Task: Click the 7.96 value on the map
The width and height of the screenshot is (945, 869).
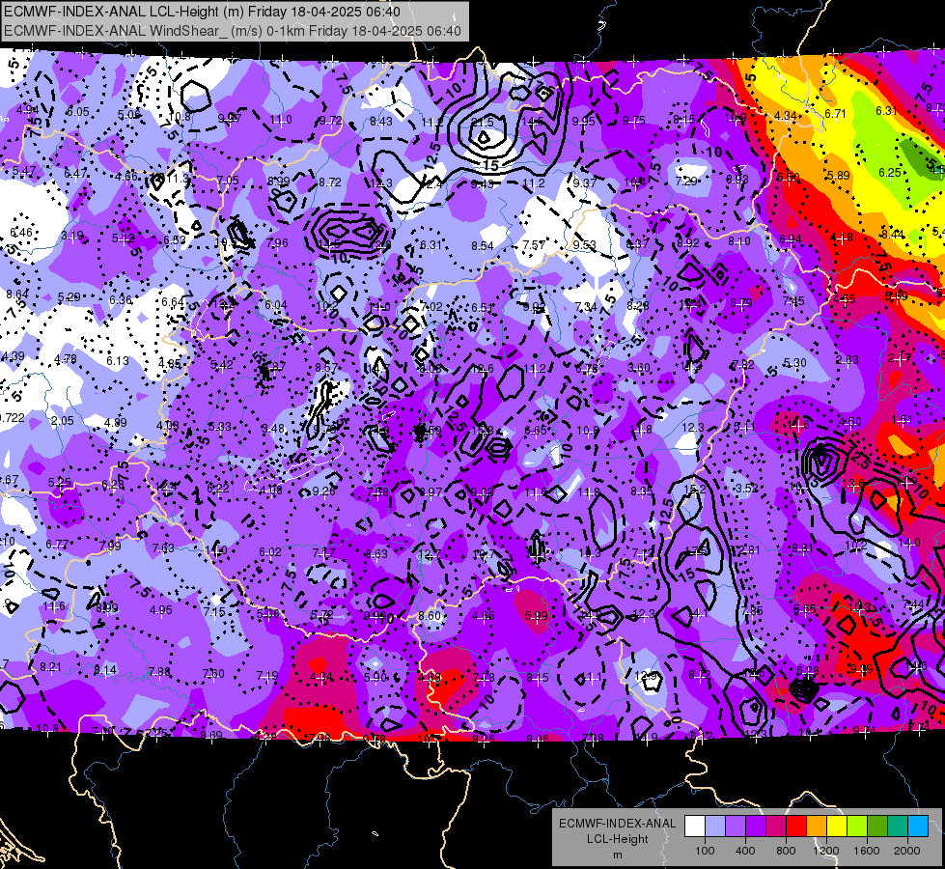Action: (x=277, y=243)
